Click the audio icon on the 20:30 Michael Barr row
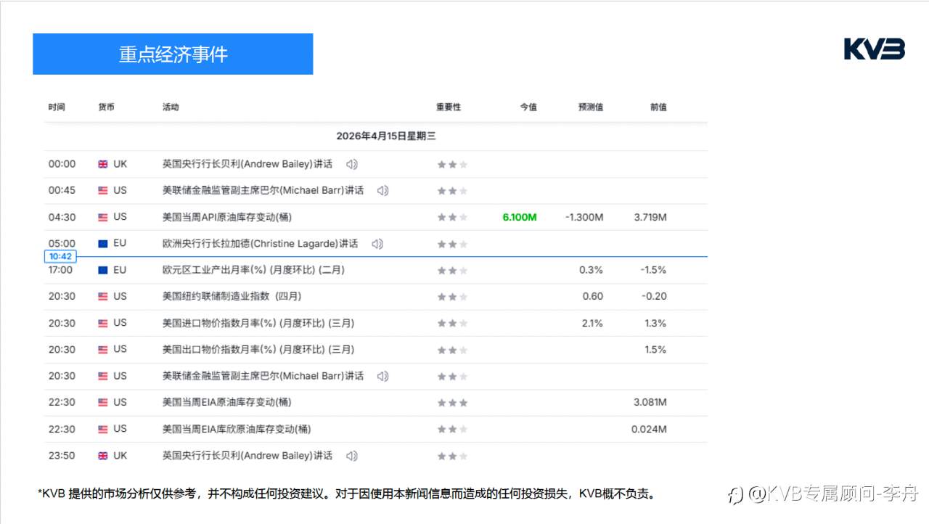 click(382, 376)
